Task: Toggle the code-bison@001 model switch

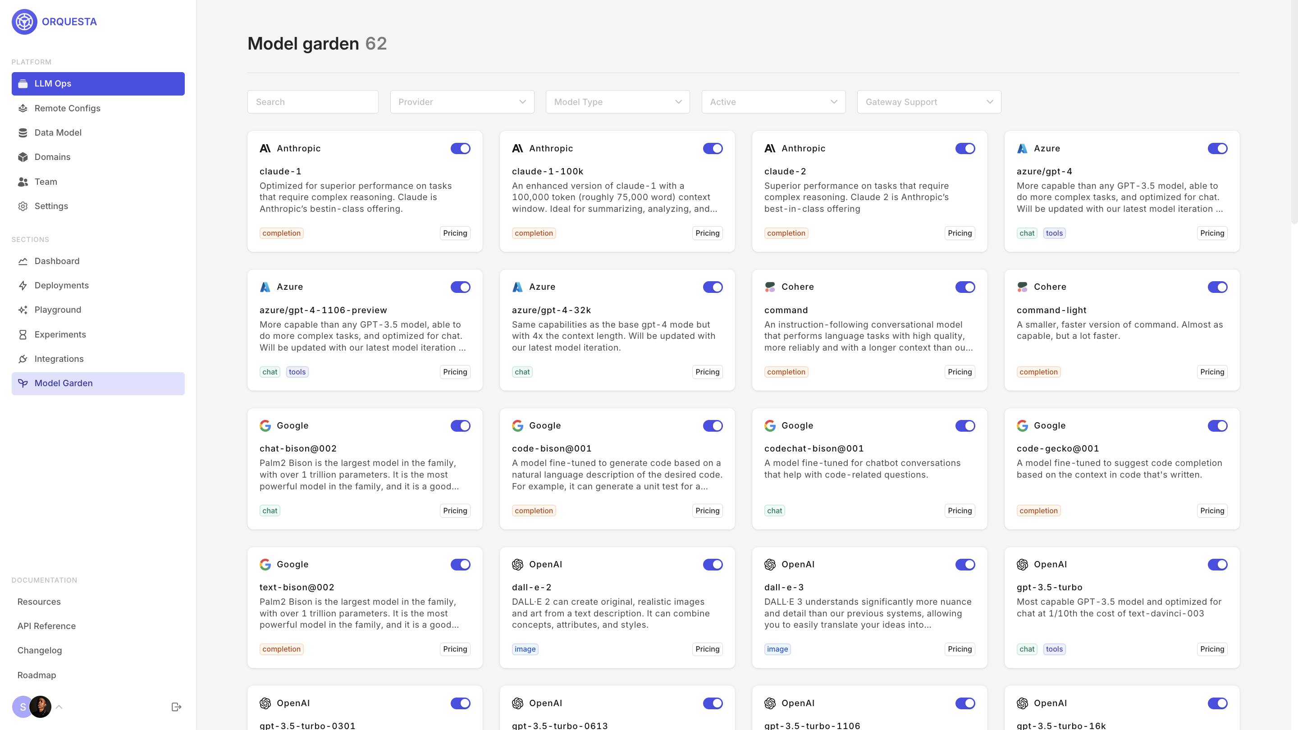Action: click(x=713, y=426)
